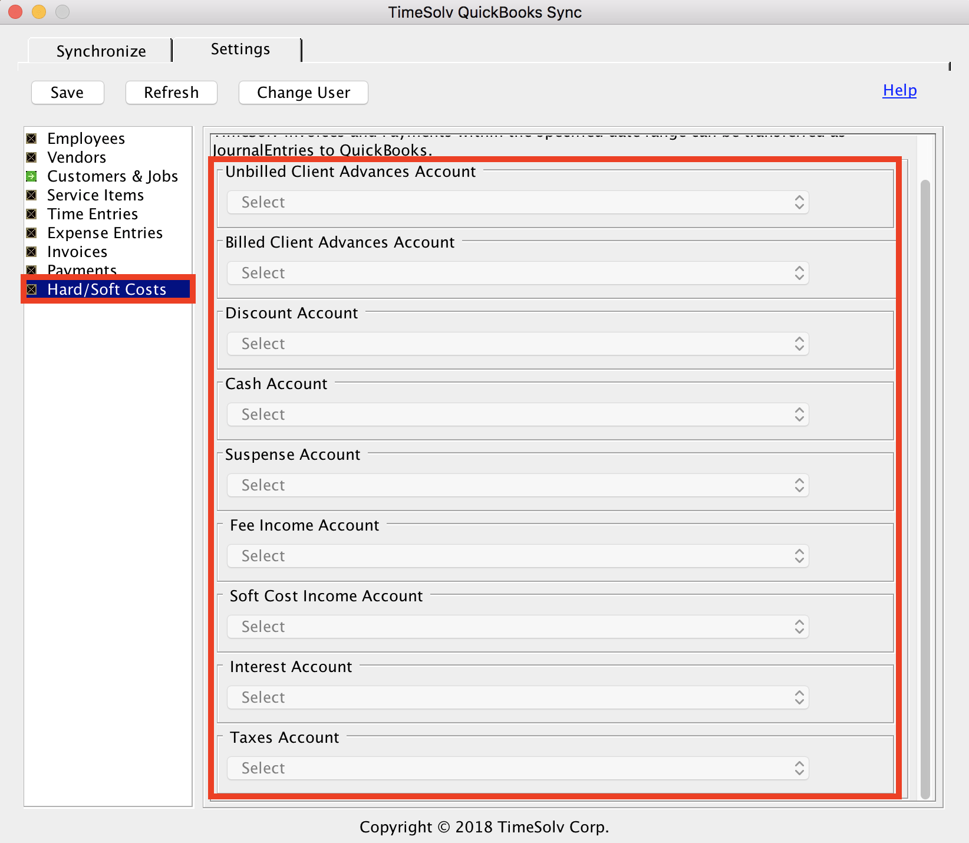Click the status icon next to Vendors
Viewport: 969px width, 843px height.
coord(32,157)
